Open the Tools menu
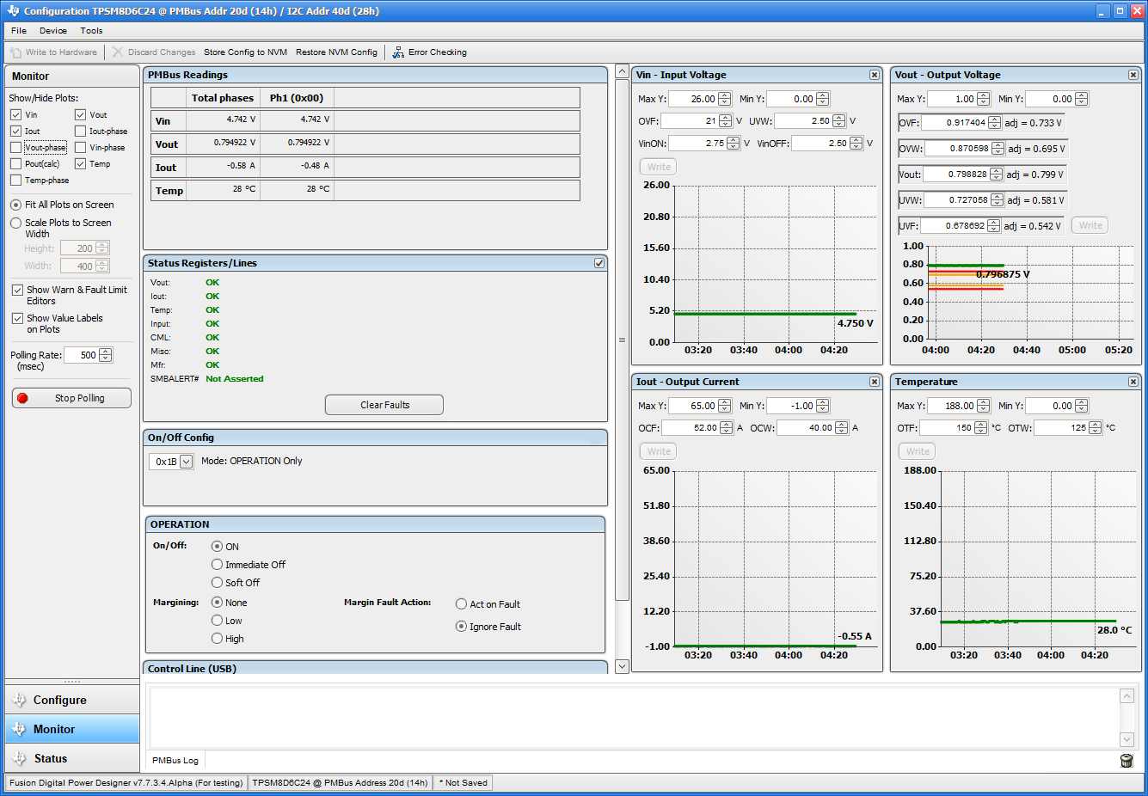 91,31
